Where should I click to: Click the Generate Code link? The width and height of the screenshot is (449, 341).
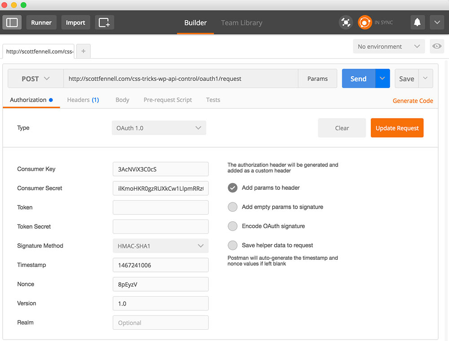(413, 101)
